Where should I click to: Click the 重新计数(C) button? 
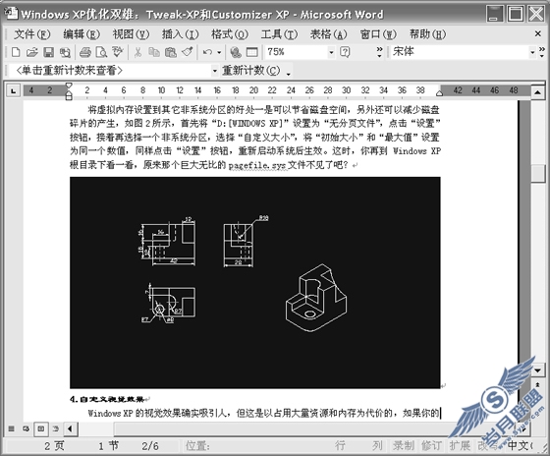(x=251, y=71)
